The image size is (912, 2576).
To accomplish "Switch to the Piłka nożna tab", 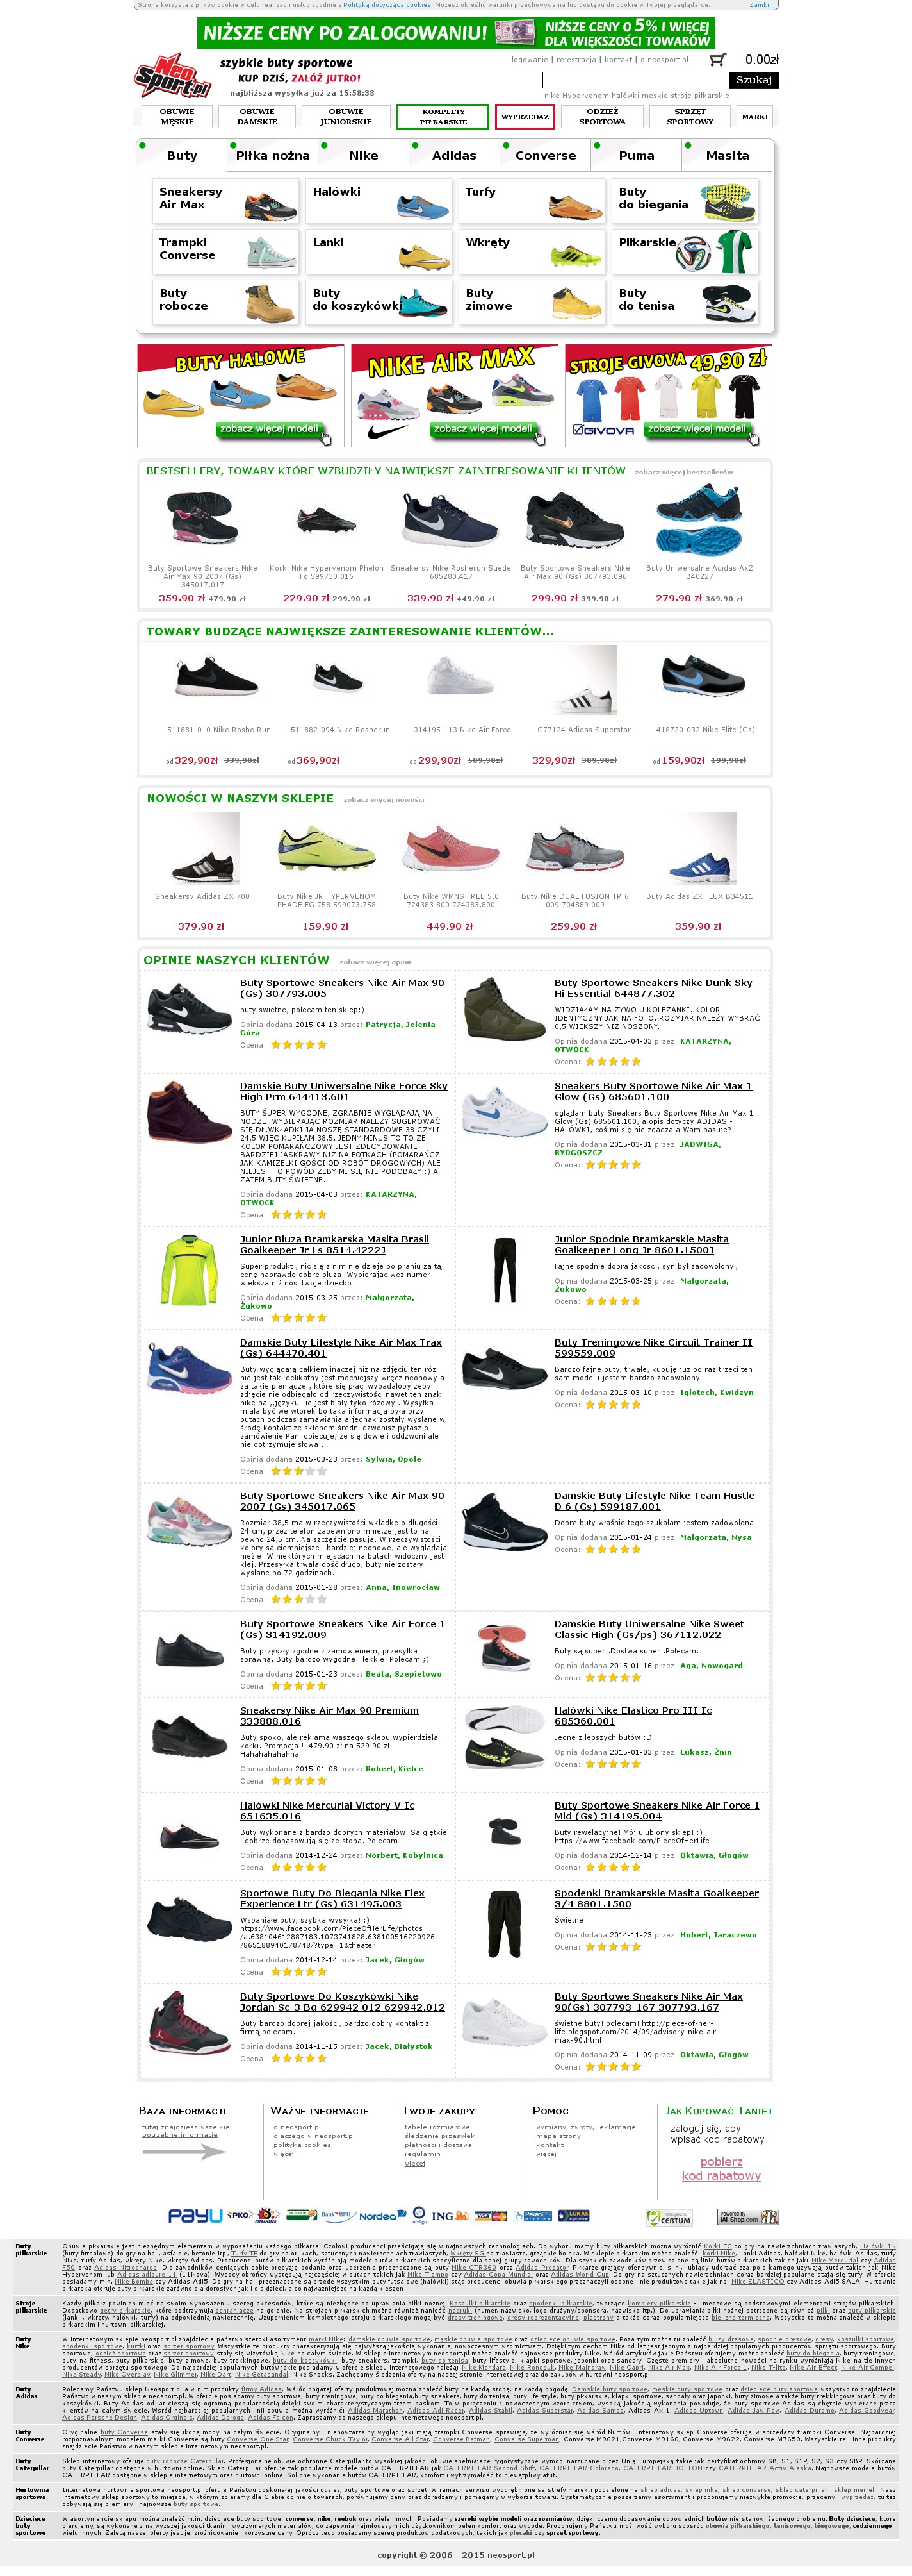I will coord(273,155).
